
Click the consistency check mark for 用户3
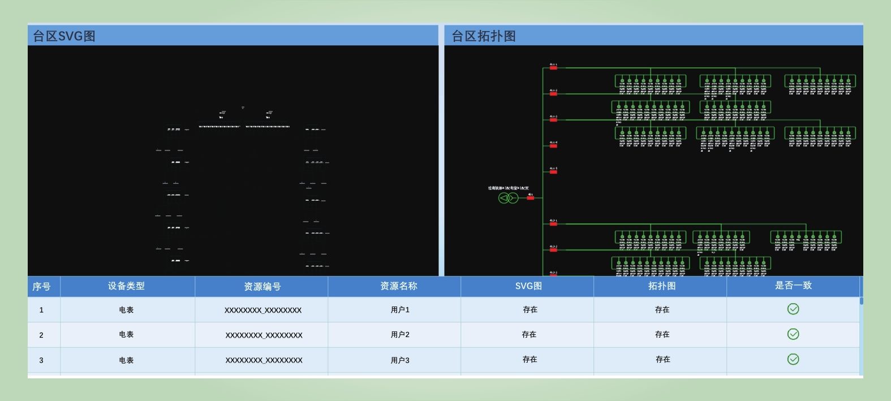coord(793,359)
